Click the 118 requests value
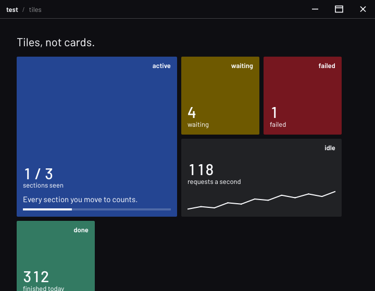This screenshot has height=291, width=375. [201, 170]
